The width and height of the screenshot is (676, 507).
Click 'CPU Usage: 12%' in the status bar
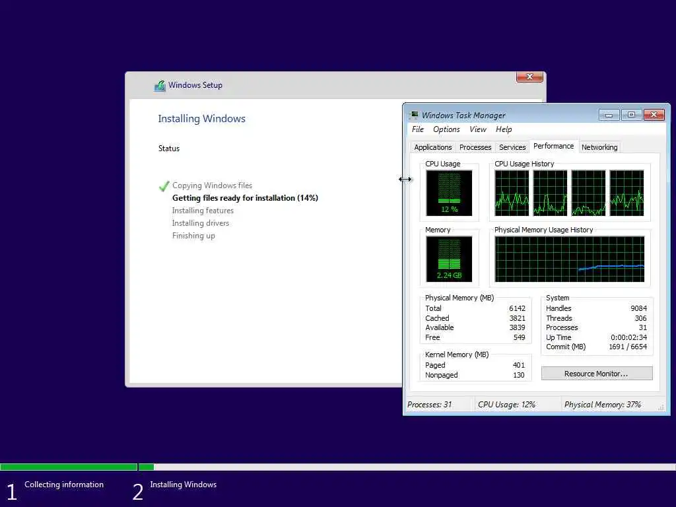click(x=506, y=405)
